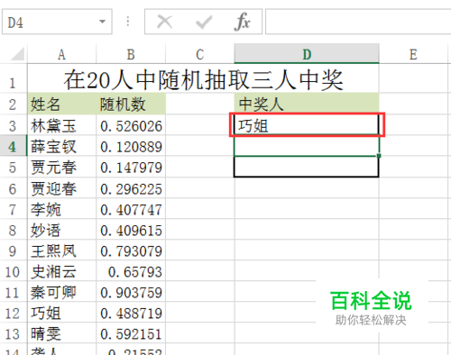Select cell 贾元春

click(61, 167)
